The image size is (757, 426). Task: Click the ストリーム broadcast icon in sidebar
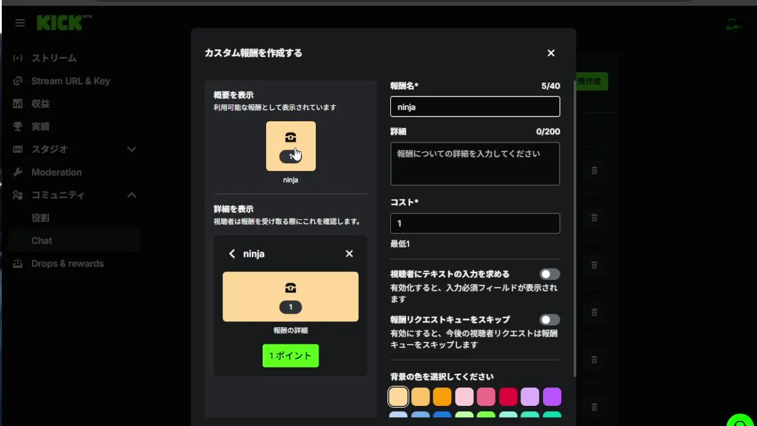point(18,58)
